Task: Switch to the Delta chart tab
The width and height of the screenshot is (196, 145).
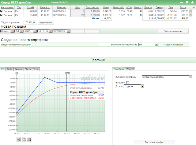Action: click(x=9, y=69)
